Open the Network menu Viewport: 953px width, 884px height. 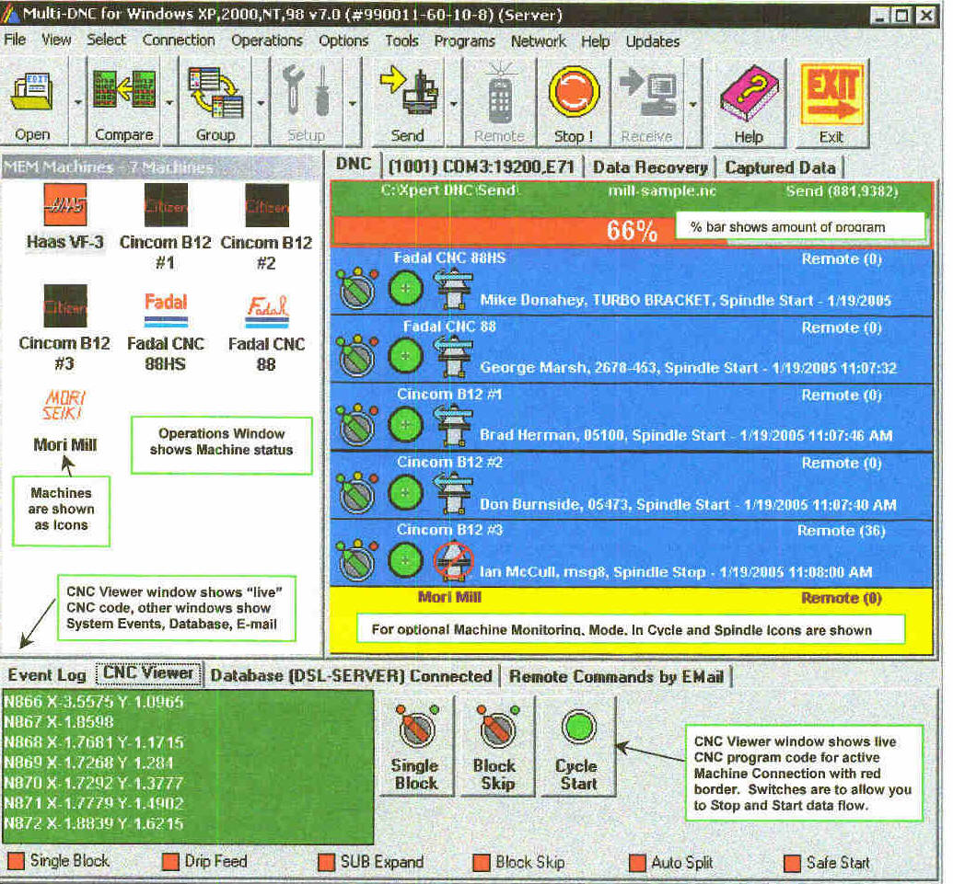(x=539, y=41)
